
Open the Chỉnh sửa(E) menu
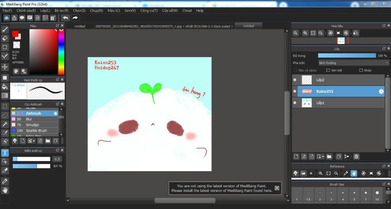pos(26,10)
